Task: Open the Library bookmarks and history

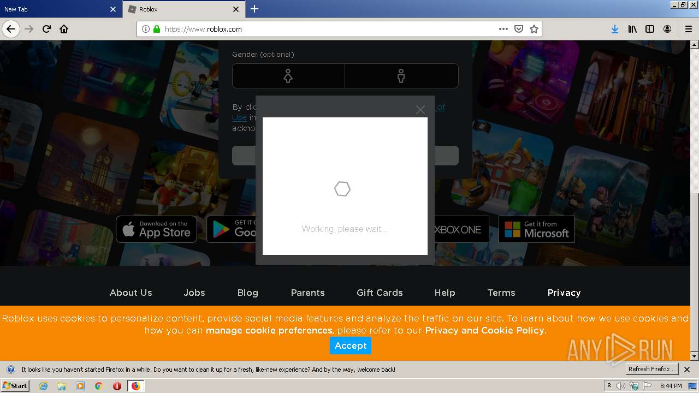Action: 632,29
